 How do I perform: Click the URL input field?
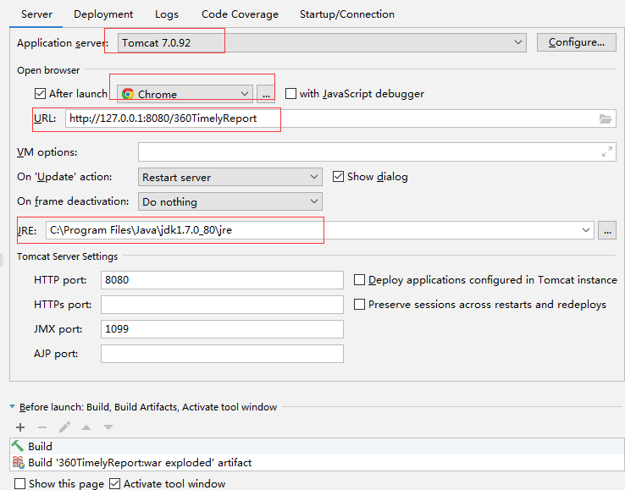pos(340,118)
